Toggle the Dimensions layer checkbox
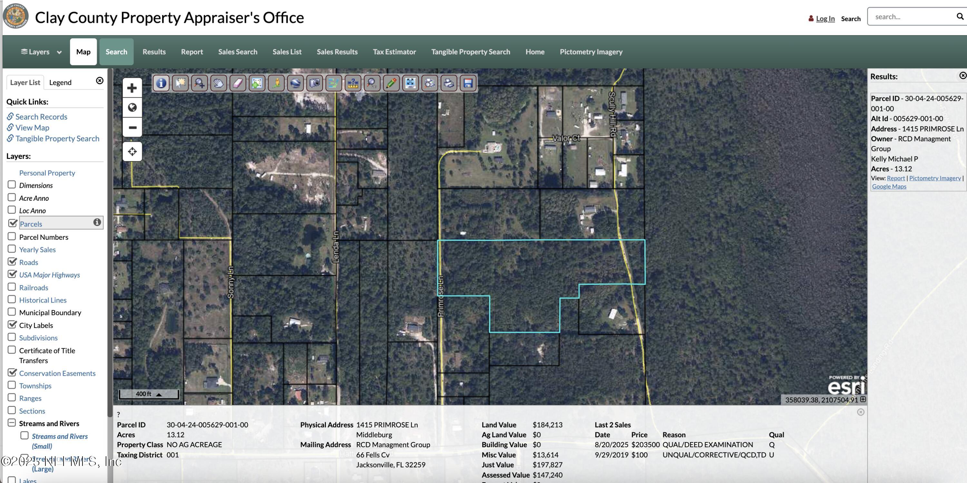 tap(12, 185)
